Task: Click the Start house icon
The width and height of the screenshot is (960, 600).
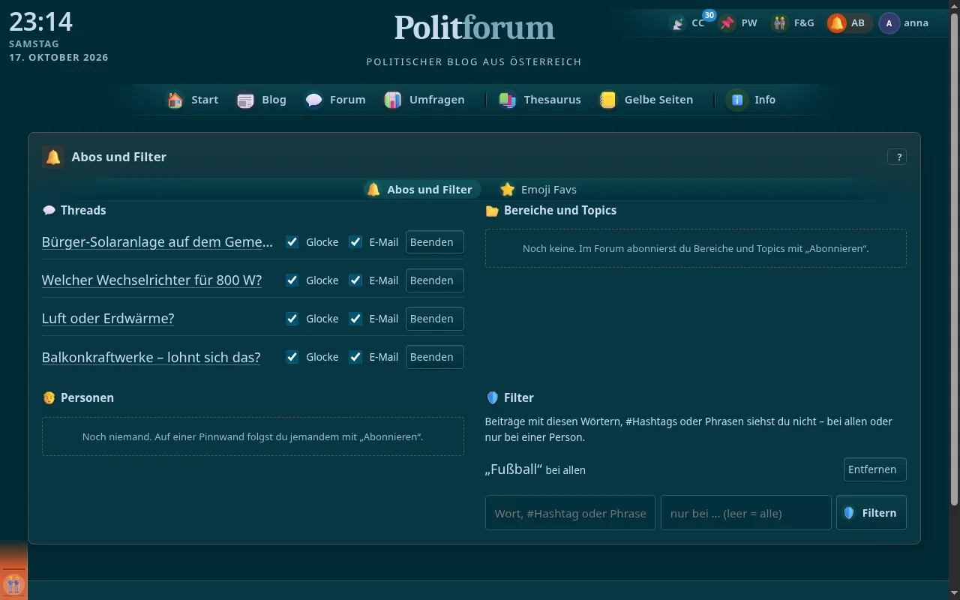Action: pyautogui.click(x=175, y=100)
